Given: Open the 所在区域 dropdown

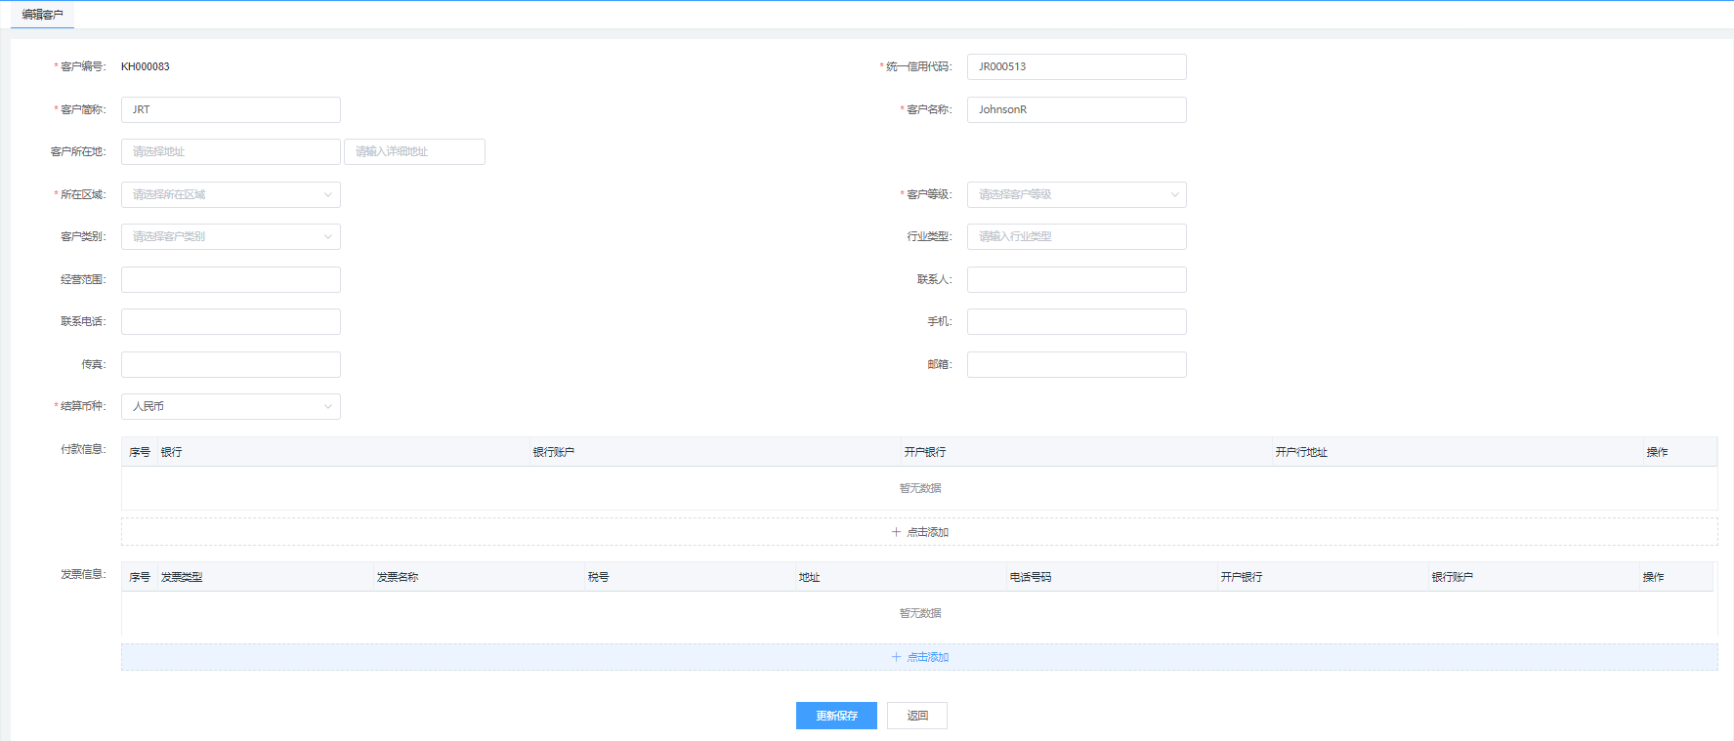Looking at the screenshot, I should 231,194.
